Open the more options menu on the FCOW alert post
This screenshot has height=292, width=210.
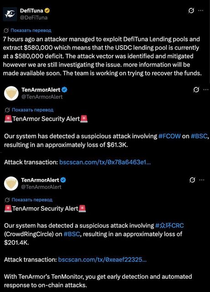click(x=206, y=90)
